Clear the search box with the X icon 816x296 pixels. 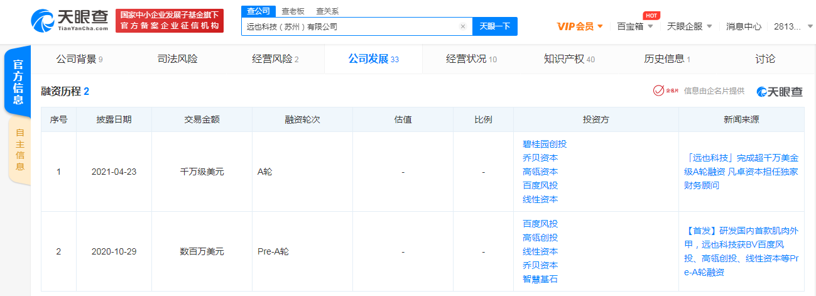(463, 26)
